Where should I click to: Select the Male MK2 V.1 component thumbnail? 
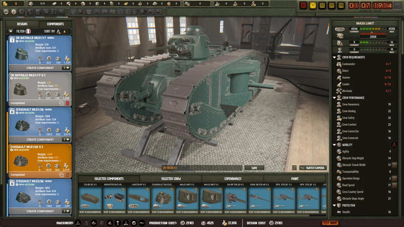point(187,198)
